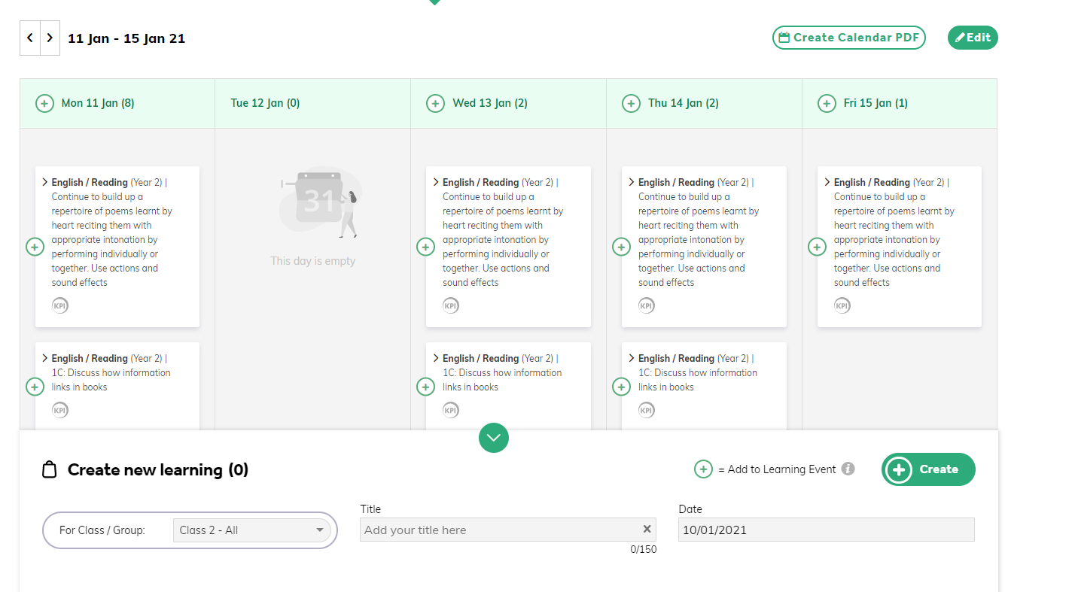1078x592 pixels.
Task: Click the Create button
Action: click(x=928, y=469)
